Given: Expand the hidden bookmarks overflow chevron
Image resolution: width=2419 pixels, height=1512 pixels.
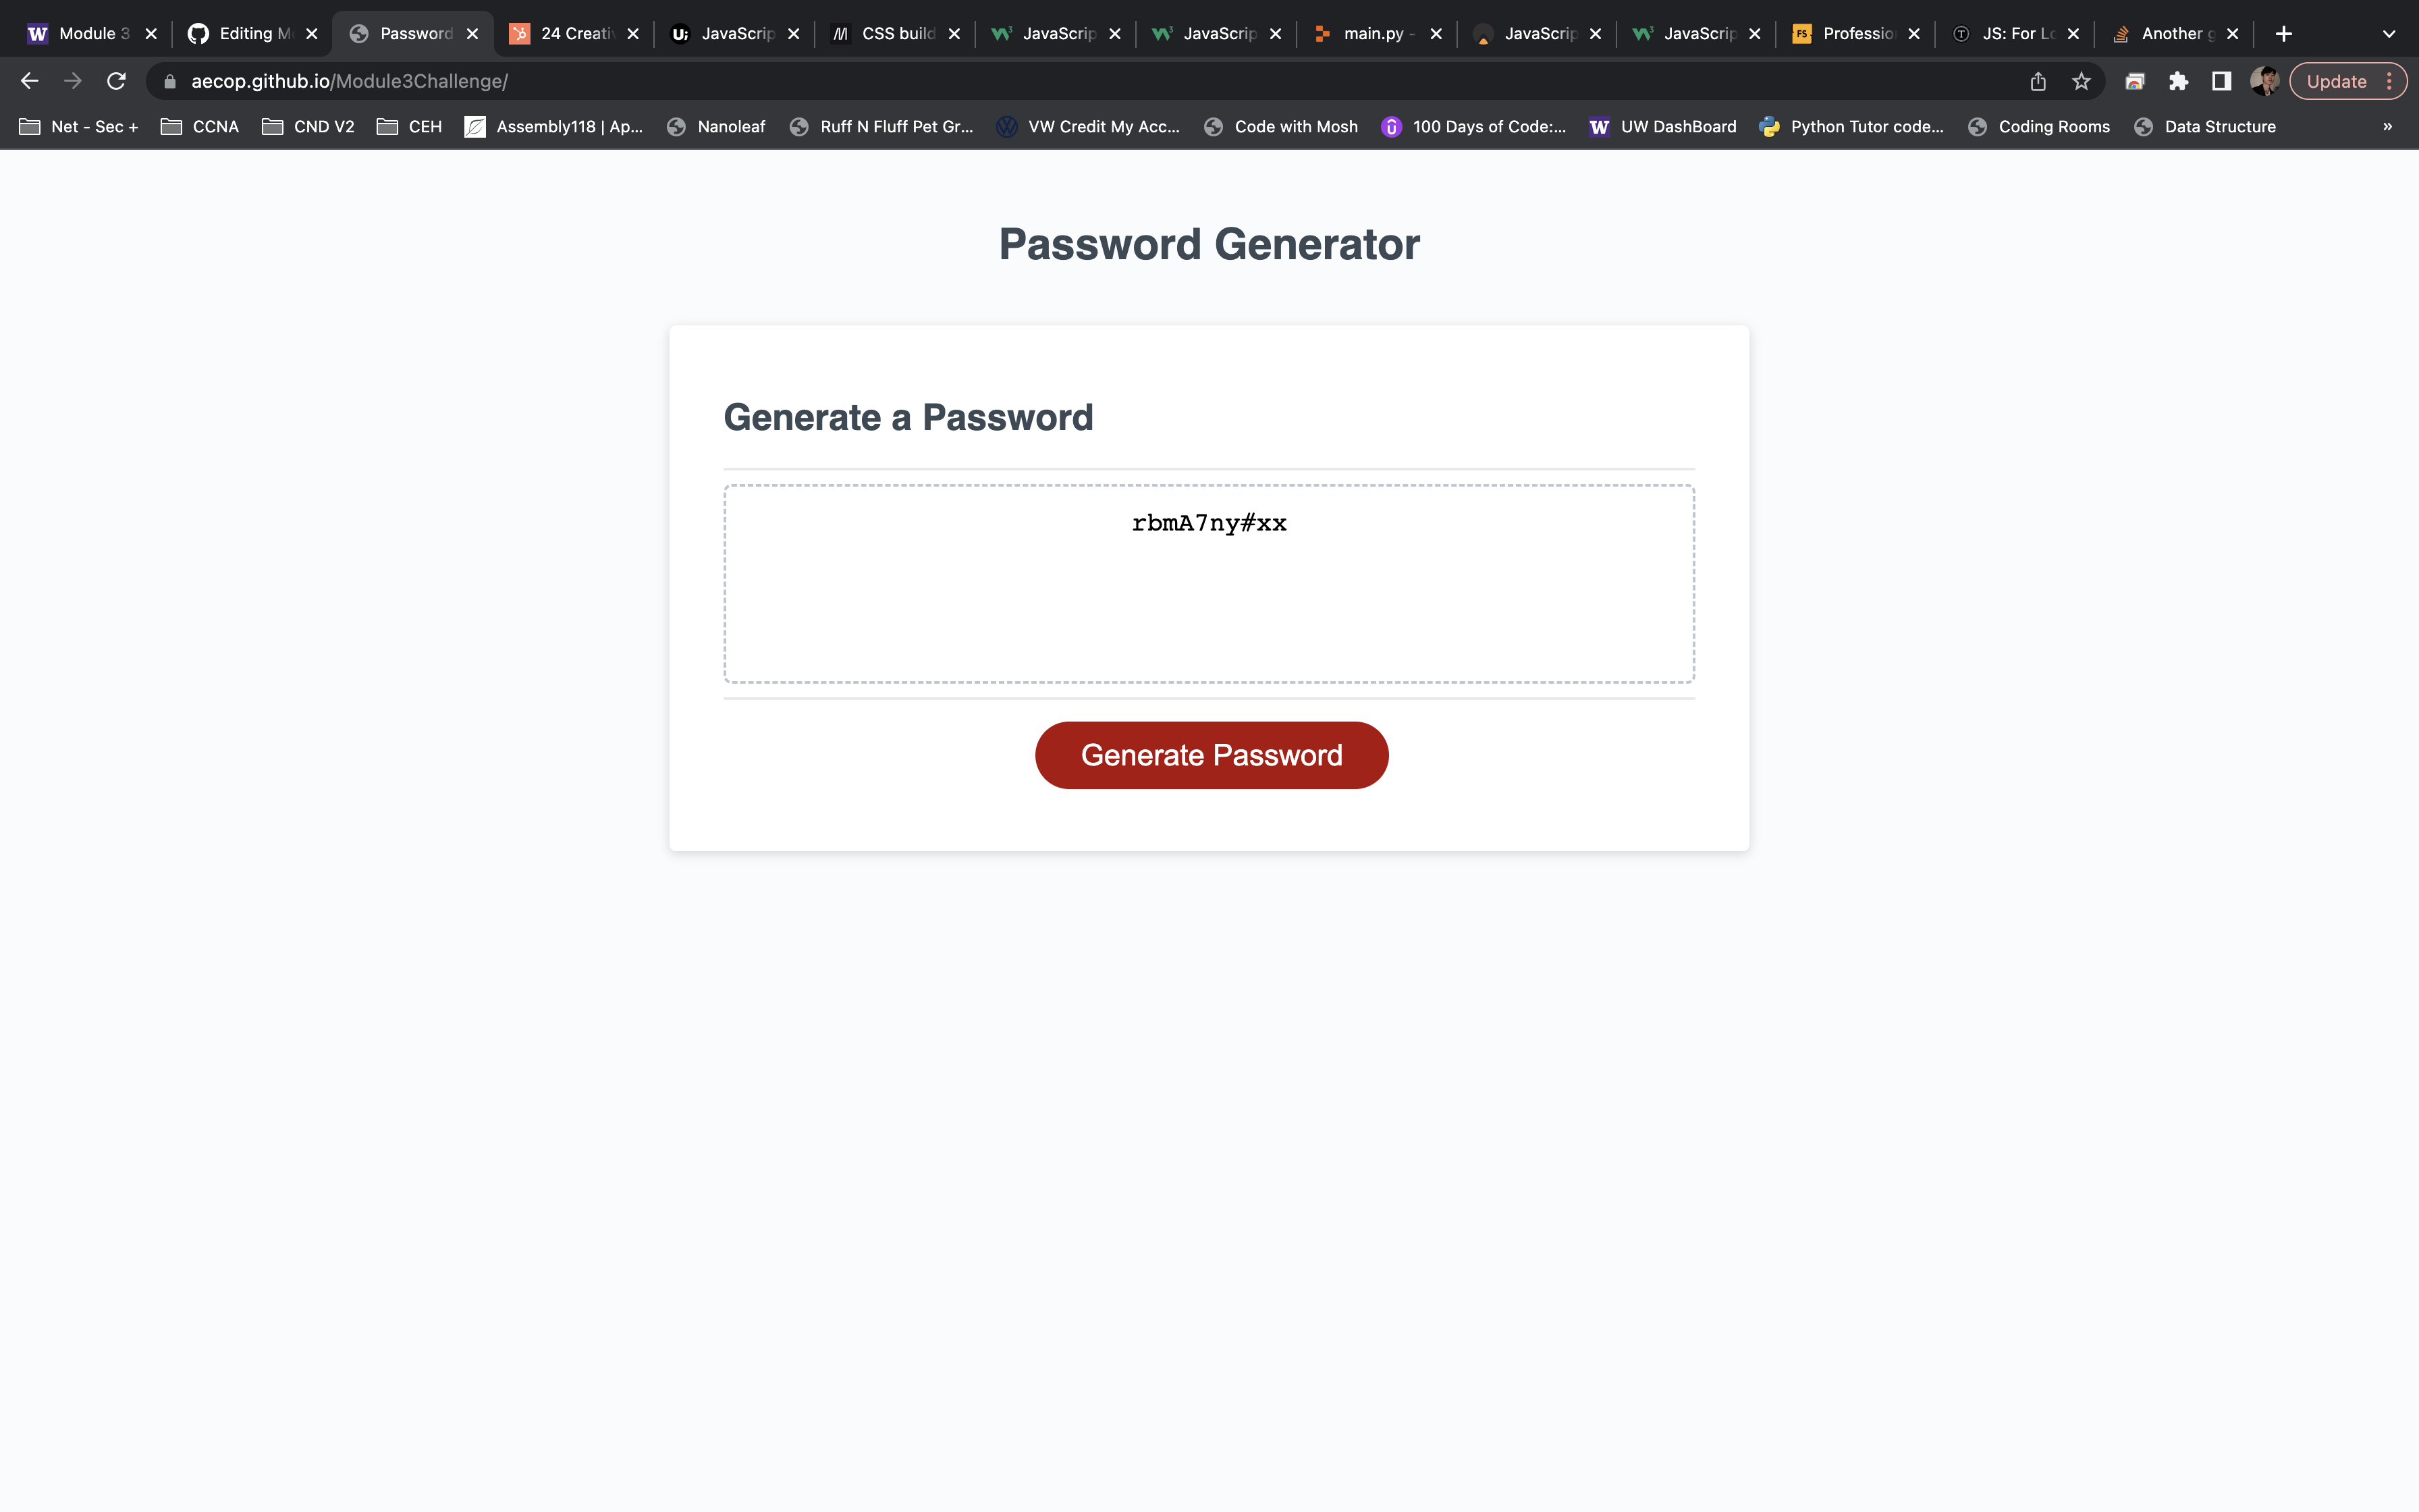Looking at the screenshot, I should [x=2388, y=127].
